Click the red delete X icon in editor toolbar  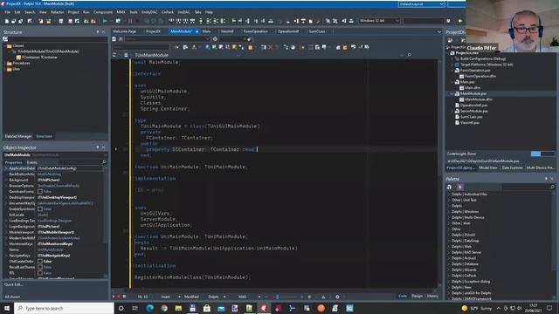click(271, 47)
